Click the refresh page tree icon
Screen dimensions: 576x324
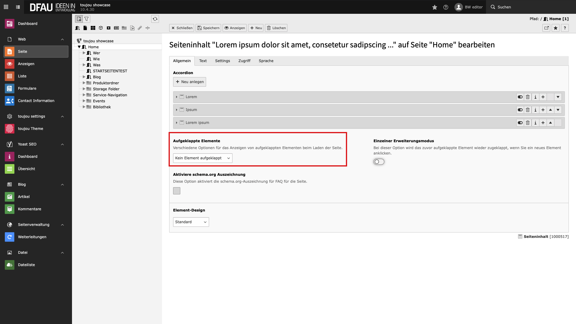tap(155, 19)
